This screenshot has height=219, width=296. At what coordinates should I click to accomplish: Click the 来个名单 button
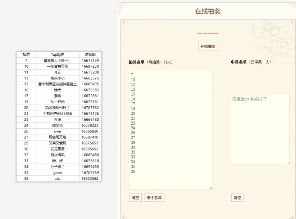(x=154, y=198)
